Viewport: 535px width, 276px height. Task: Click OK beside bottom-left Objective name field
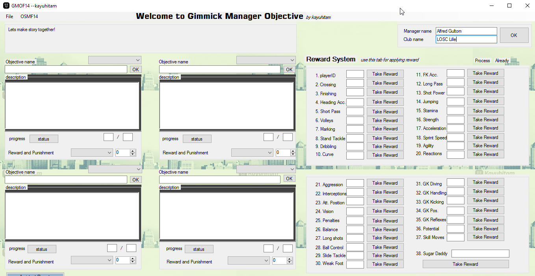coord(136,180)
